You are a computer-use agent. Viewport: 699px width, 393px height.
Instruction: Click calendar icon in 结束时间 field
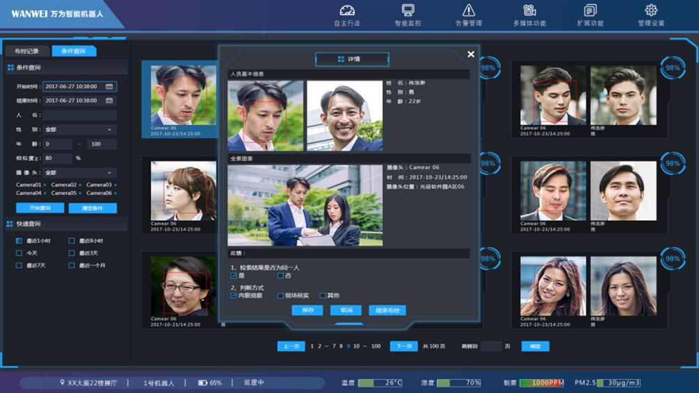[109, 101]
